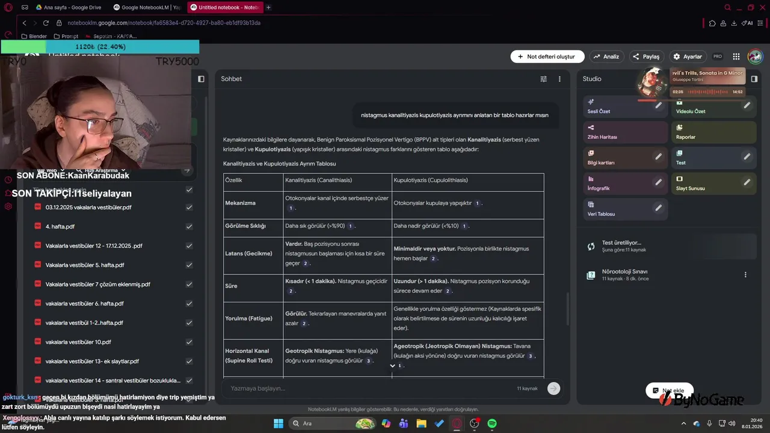The height and width of the screenshot is (433, 770).
Task: Select Untitled notebook browser tab
Action: [224, 7]
